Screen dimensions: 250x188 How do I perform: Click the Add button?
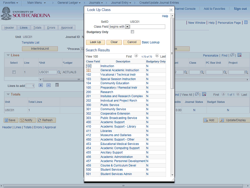(211, 120)
